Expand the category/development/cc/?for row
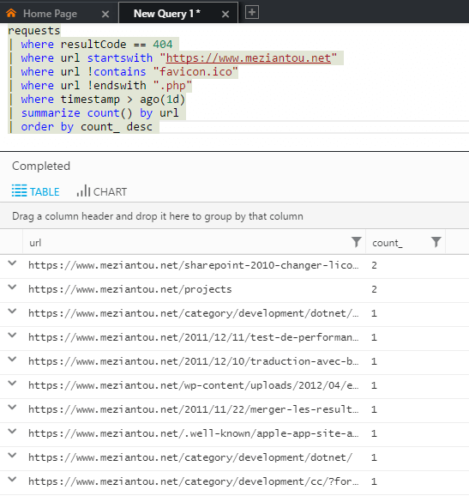This screenshot has width=469, height=496. pos(12,480)
